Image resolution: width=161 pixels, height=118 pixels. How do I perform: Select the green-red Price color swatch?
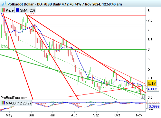point(3,10)
